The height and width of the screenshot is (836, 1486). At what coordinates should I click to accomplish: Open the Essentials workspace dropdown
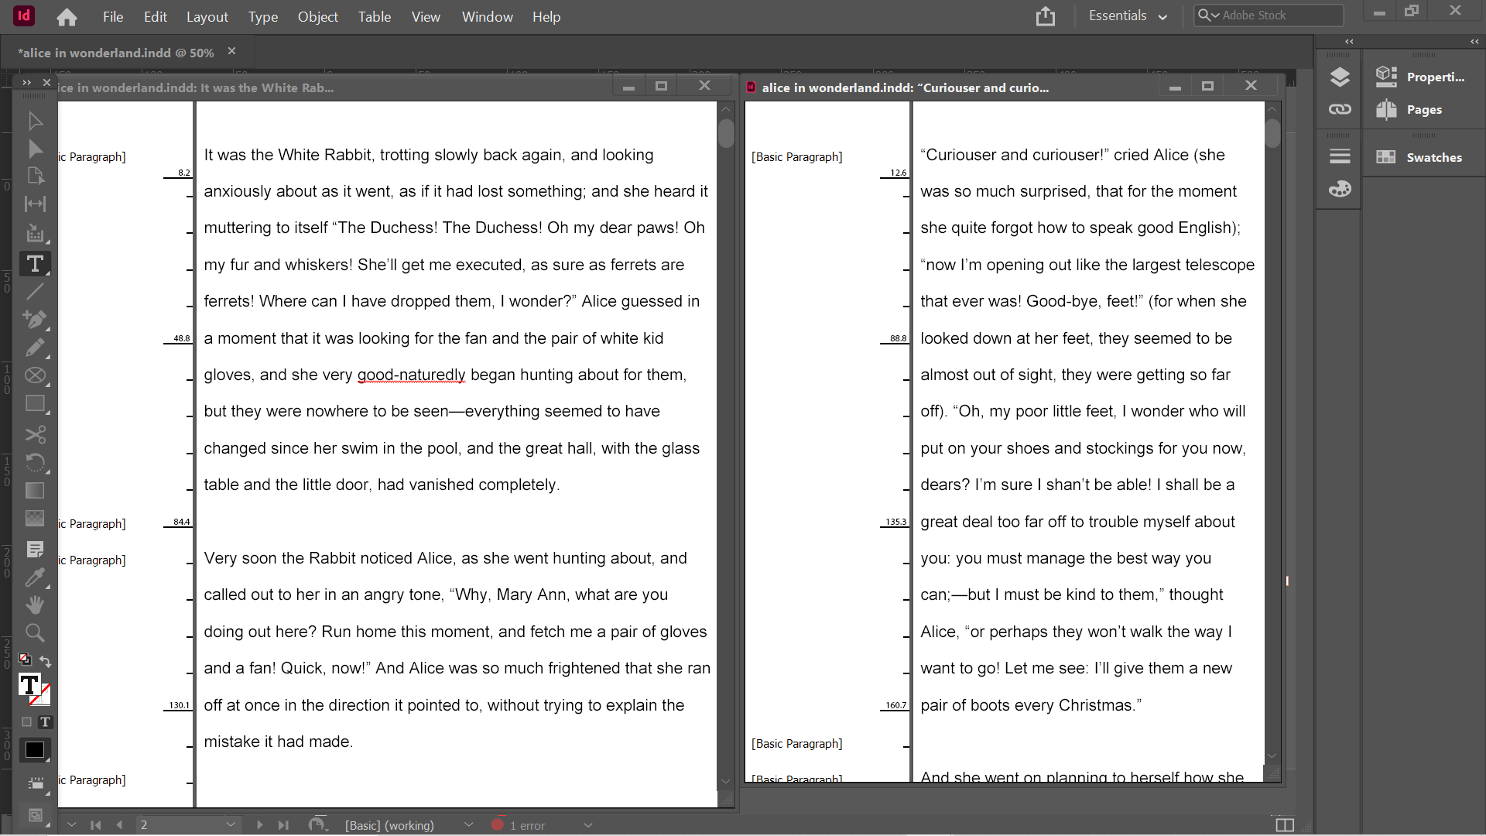pos(1127,15)
